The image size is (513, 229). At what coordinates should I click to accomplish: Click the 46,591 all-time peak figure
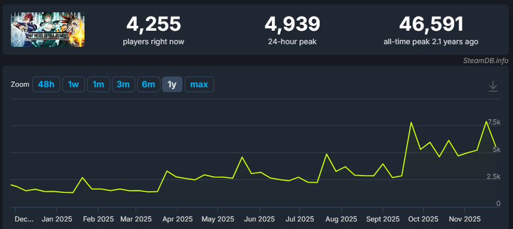tap(431, 24)
